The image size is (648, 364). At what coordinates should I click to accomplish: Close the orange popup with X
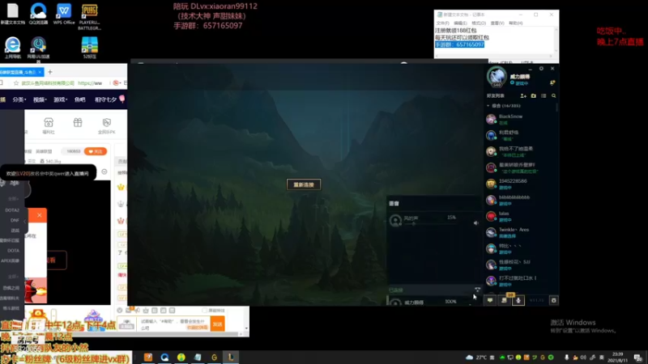pos(39,215)
